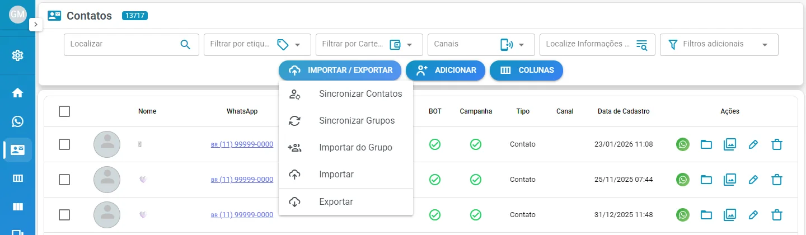This screenshot has width=806, height=235.
Task: Toggle the BOT checkmark in the 25/11/2025 row
Action: point(435,180)
